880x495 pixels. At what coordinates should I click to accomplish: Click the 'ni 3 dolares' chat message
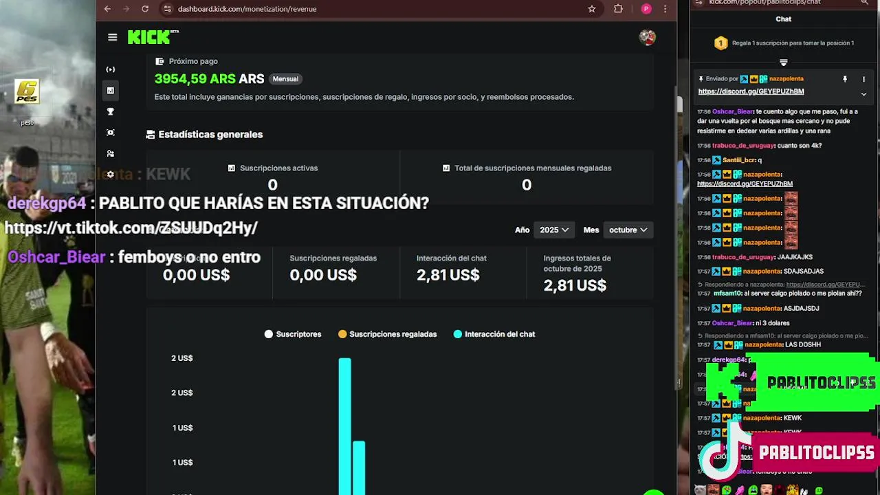tap(772, 323)
